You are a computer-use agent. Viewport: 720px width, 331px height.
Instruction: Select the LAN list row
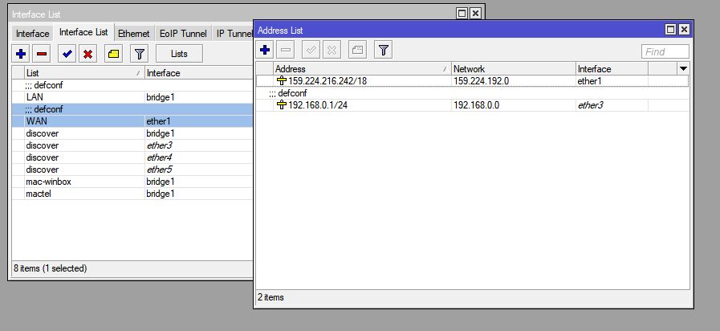click(132, 97)
